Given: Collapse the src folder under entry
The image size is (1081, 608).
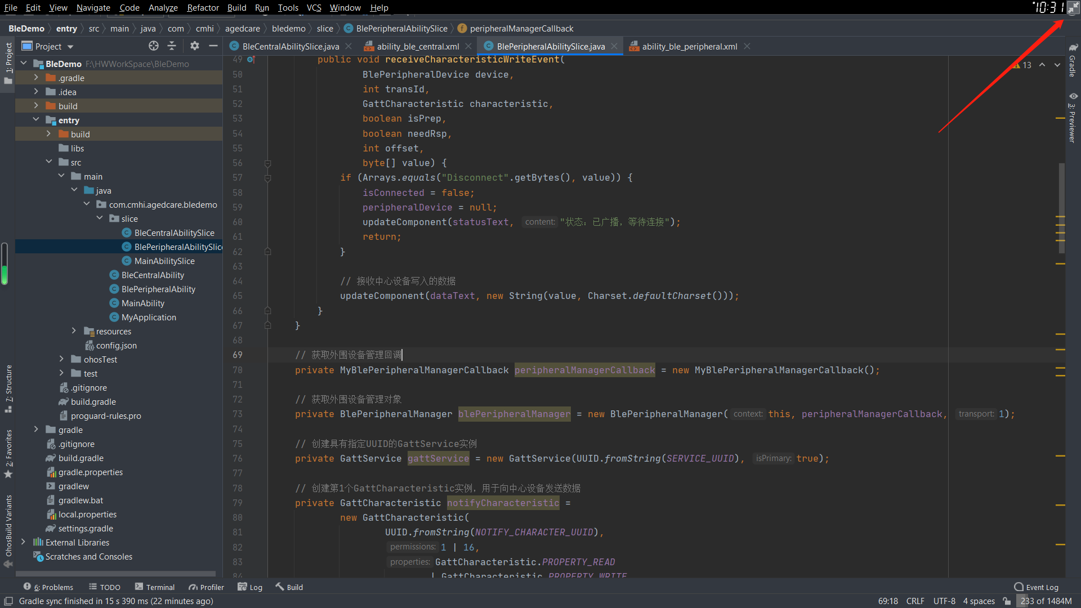Looking at the screenshot, I should coord(49,162).
